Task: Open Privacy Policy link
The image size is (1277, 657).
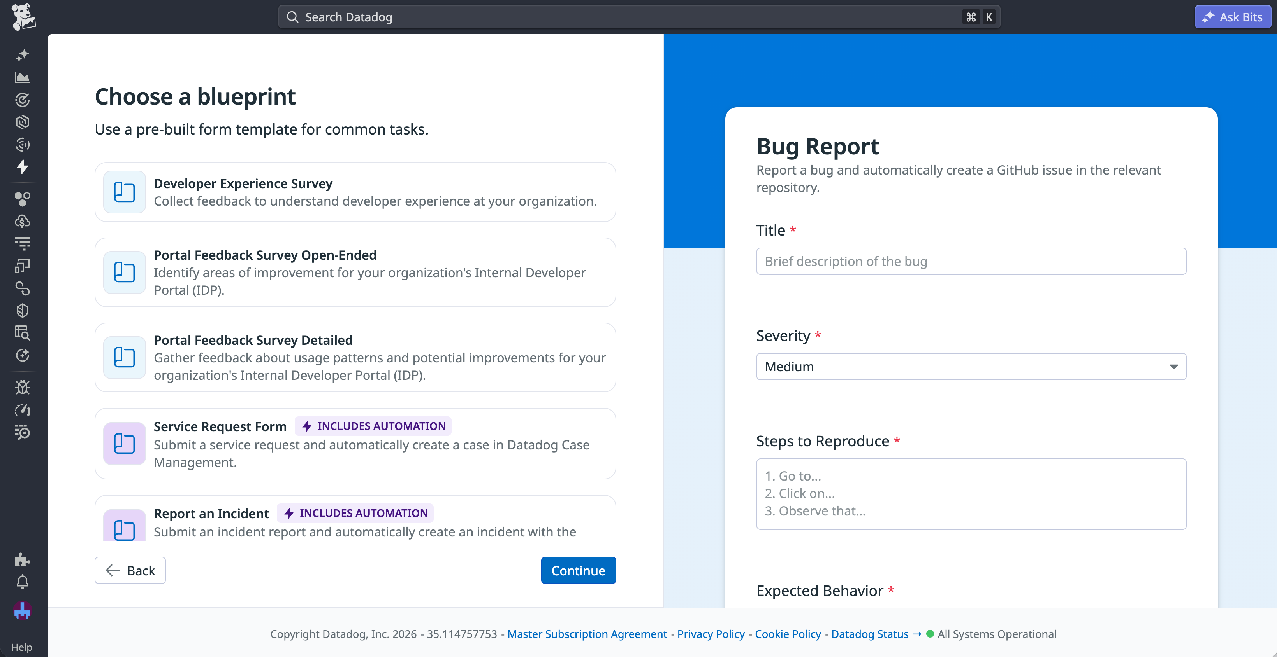Action: 711,634
